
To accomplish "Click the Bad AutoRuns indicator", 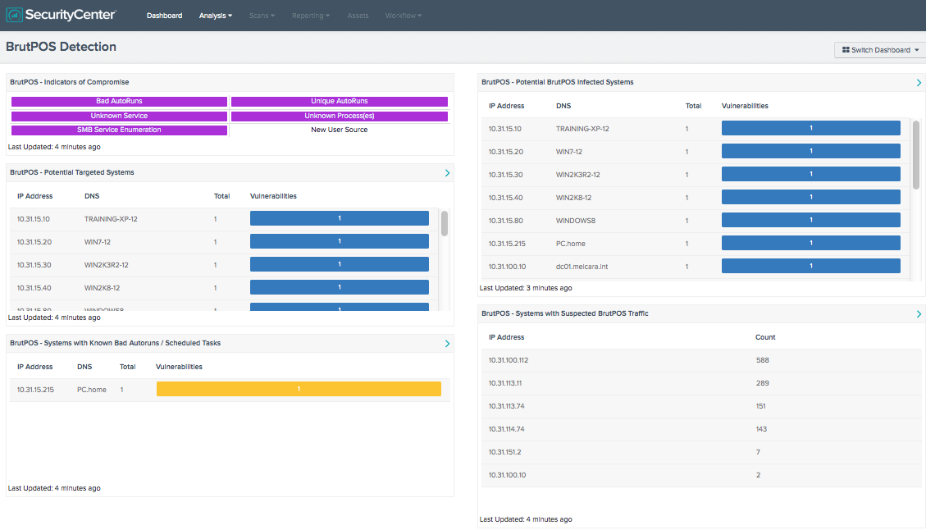I will [x=119, y=102].
